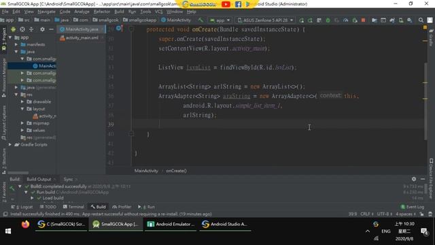Open the AVD Manager phone icon

401,20
